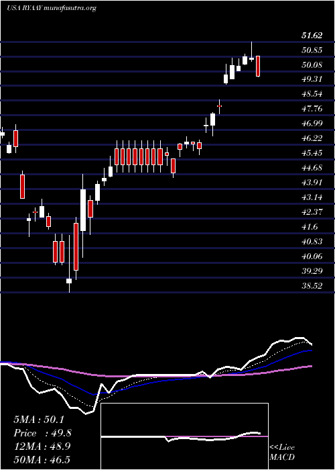This screenshot has width=335, height=470.
Task: Click the 5MA : 50.1 readout
Action: coord(39,420)
